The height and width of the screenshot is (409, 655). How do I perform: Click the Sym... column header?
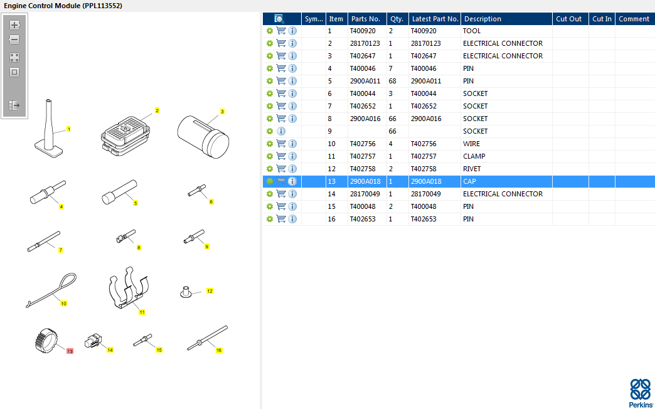pyautogui.click(x=314, y=19)
